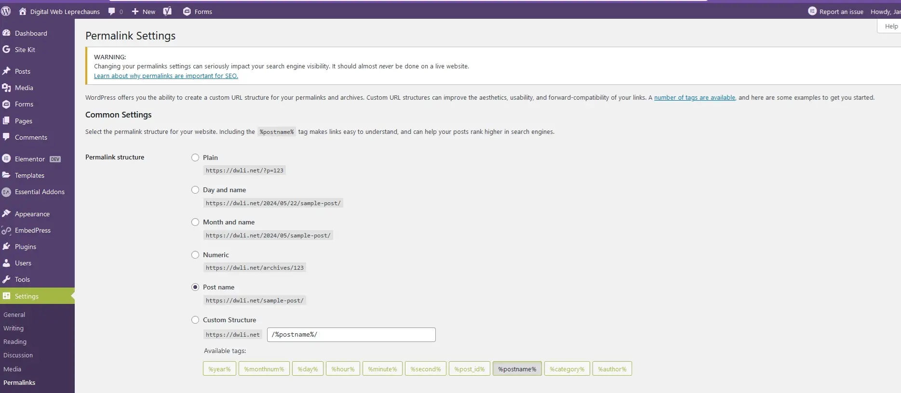Viewport: 901px width, 393px height.
Task: Go to the Writing settings page
Action: click(x=13, y=328)
